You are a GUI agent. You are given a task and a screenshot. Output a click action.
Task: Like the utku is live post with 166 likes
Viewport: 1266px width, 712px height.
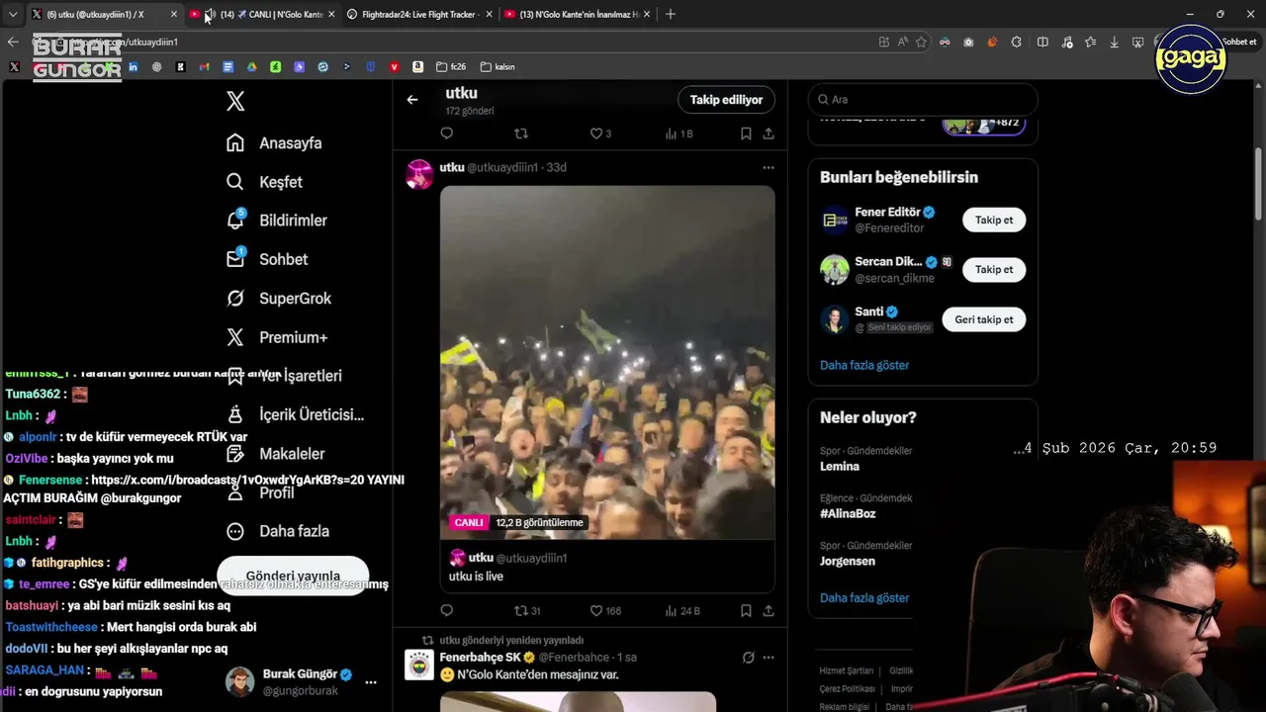click(606, 611)
